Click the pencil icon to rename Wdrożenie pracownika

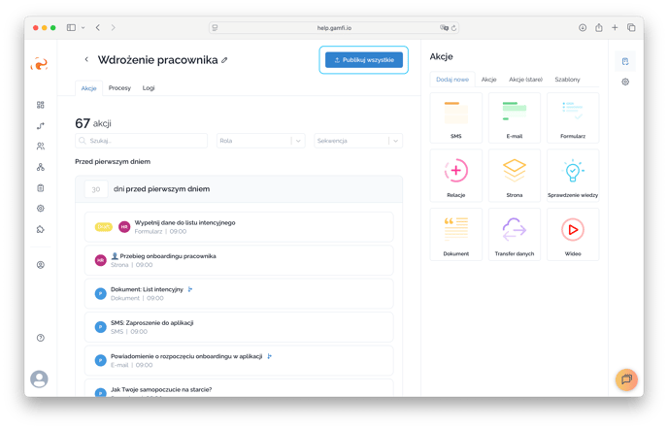pyautogui.click(x=224, y=60)
